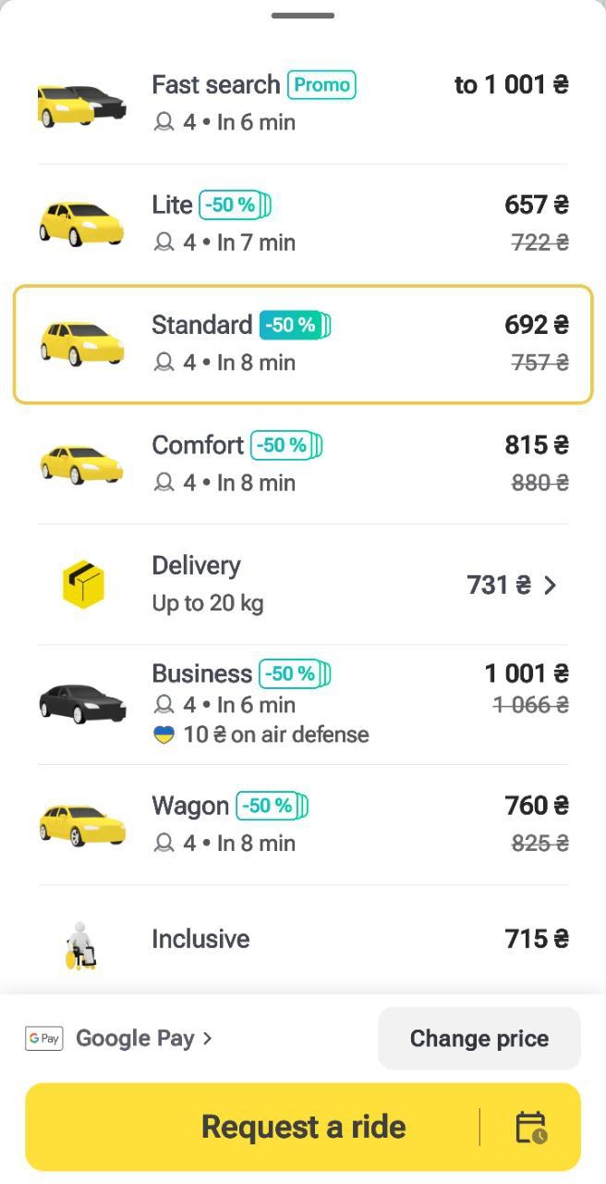Screen dimensions: 606x1184
Task: Tap the yellow Delivery box icon
Action: (x=83, y=585)
